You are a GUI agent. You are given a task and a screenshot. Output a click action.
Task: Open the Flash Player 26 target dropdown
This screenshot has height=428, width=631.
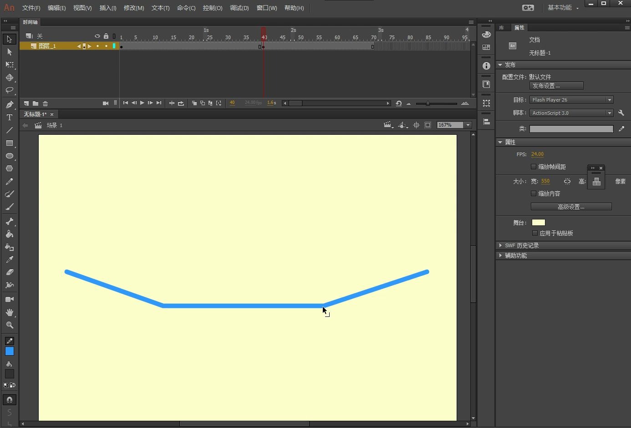click(x=610, y=99)
